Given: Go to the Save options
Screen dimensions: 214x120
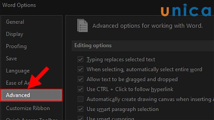Looking at the screenshot, I should (11, 58).
